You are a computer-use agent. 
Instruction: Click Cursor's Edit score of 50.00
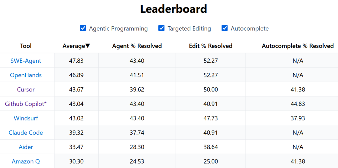point(211,90)
